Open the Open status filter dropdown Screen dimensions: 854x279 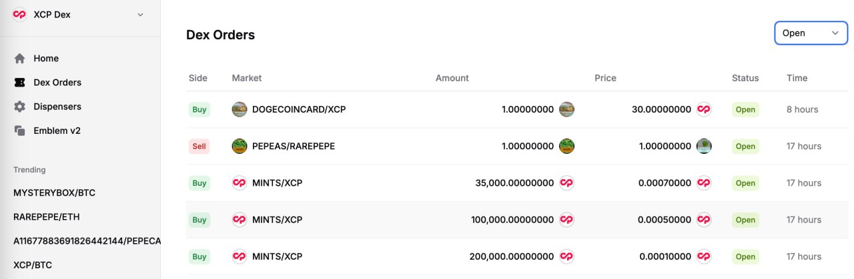point(811,33)
